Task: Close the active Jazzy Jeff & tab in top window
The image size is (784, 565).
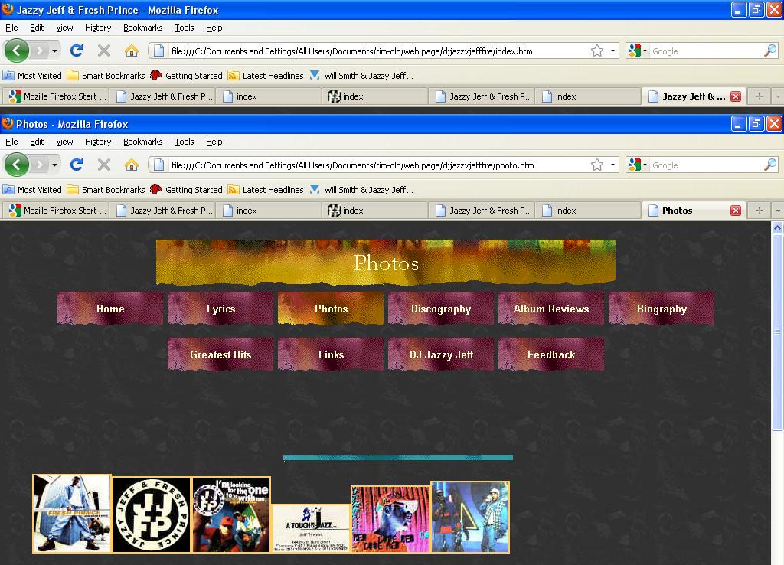Action: [x=736, y=96]
